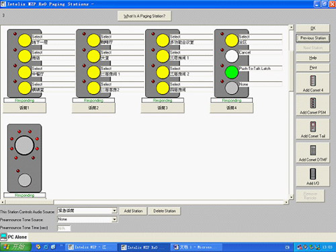
Task: Click the gray None button on station 4
Action: (x=231, y=88)
